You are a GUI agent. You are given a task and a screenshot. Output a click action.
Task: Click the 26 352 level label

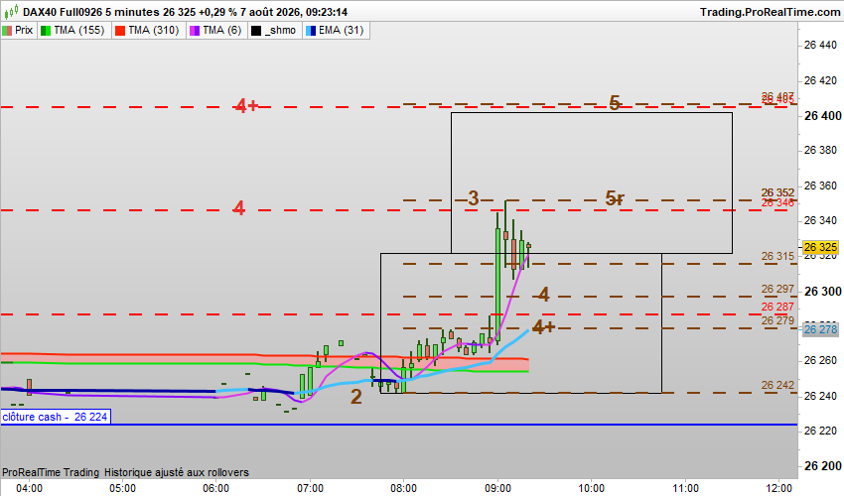[777, 192]
